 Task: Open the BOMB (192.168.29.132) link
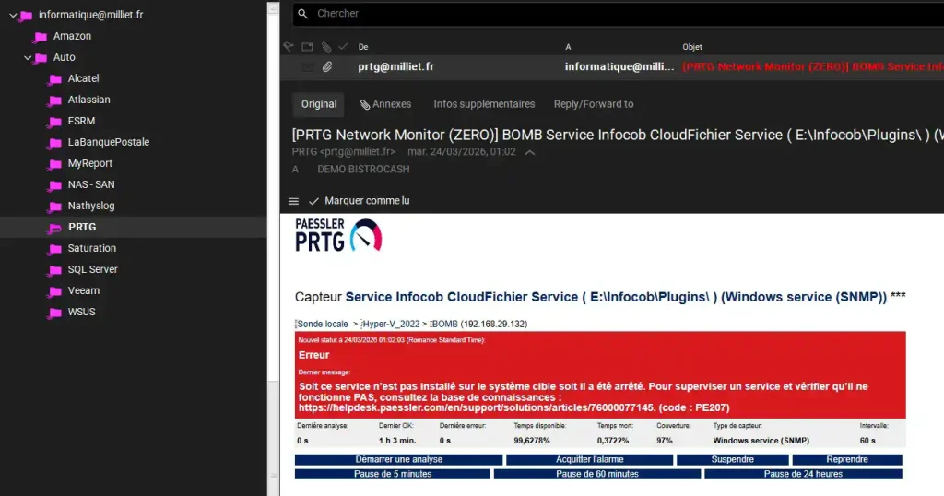[x=478, y=324]
